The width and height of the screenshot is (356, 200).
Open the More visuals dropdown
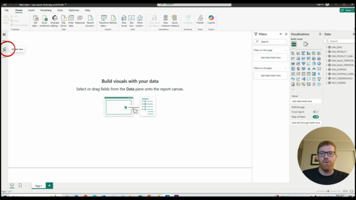(140, 21)
